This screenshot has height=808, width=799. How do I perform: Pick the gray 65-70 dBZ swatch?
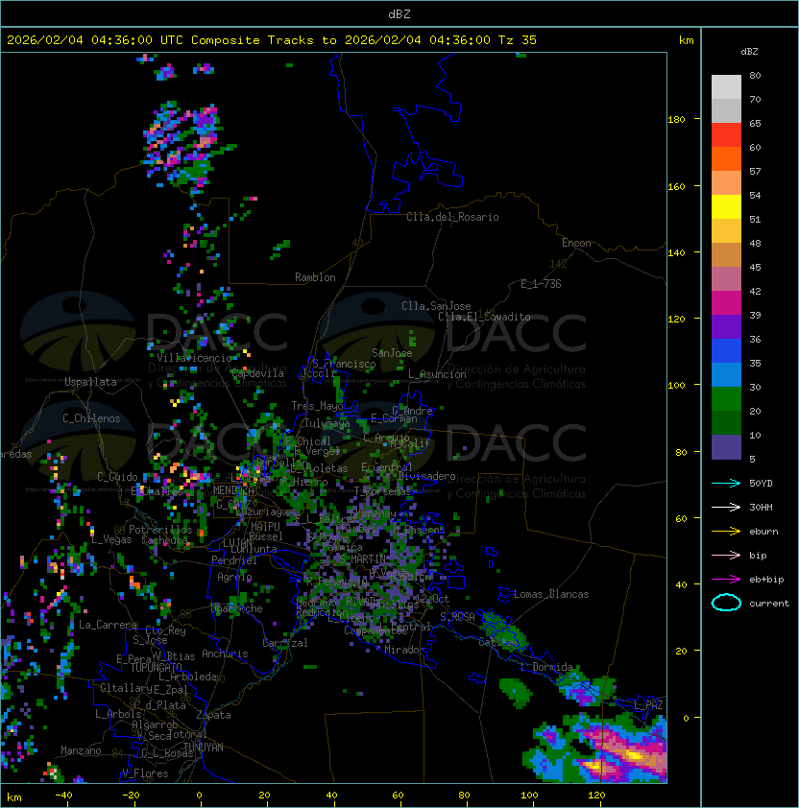pyautogui.click(x=726, y=110)
